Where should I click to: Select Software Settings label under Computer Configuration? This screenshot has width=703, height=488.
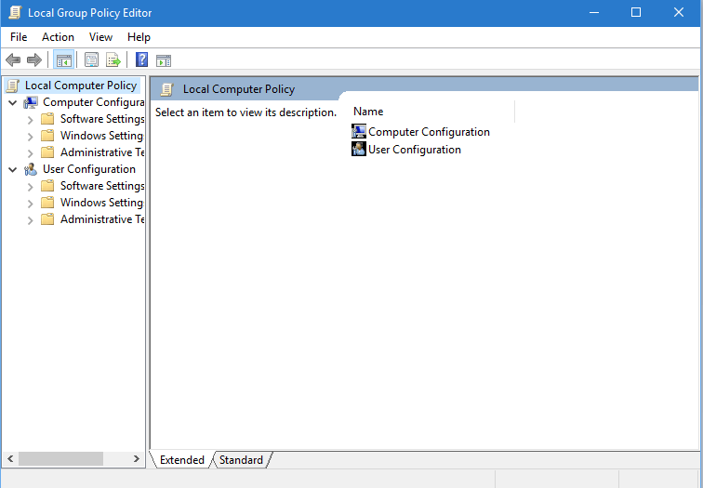tap(102, 119)
